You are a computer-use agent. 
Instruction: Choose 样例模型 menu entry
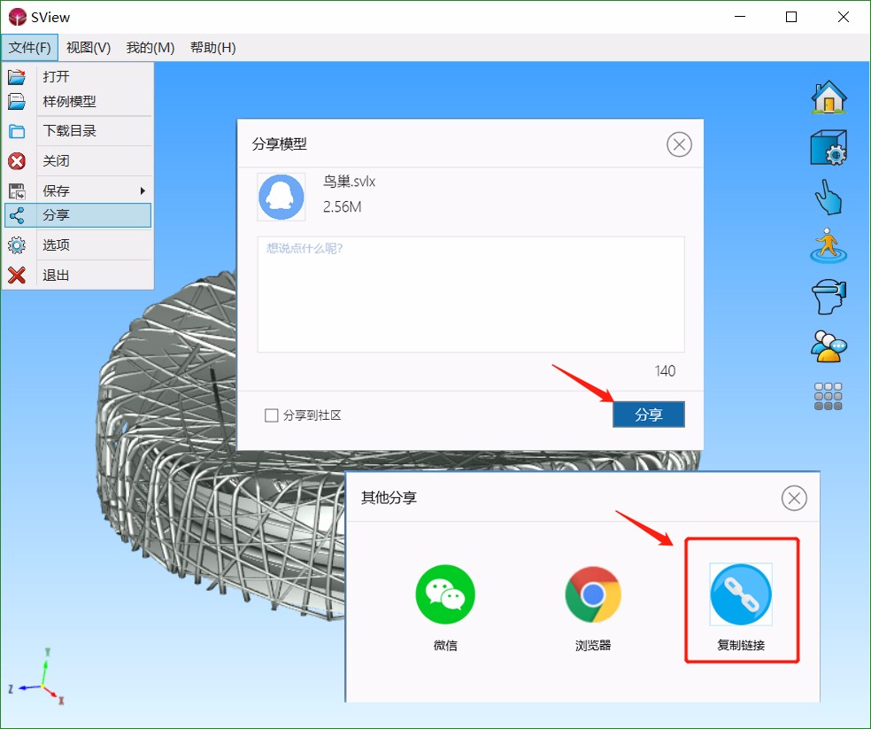tap(78, 101)
